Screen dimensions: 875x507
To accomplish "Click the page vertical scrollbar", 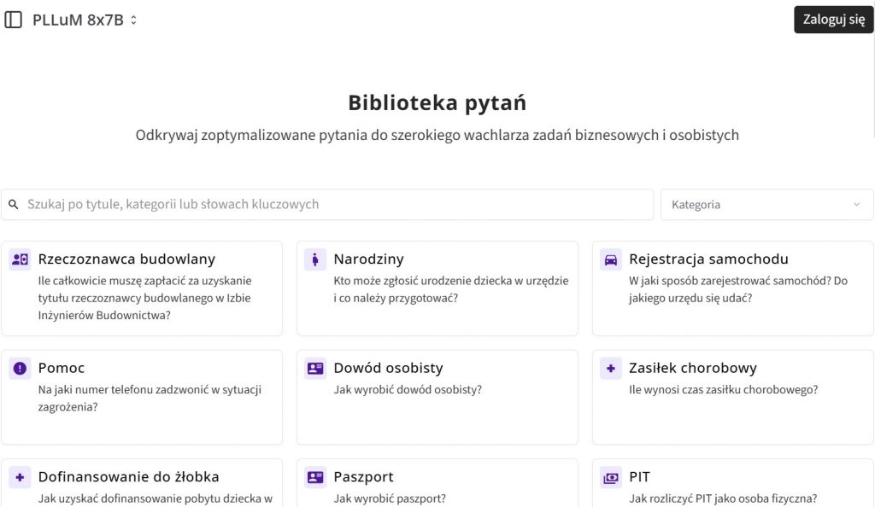I will 872,85.
